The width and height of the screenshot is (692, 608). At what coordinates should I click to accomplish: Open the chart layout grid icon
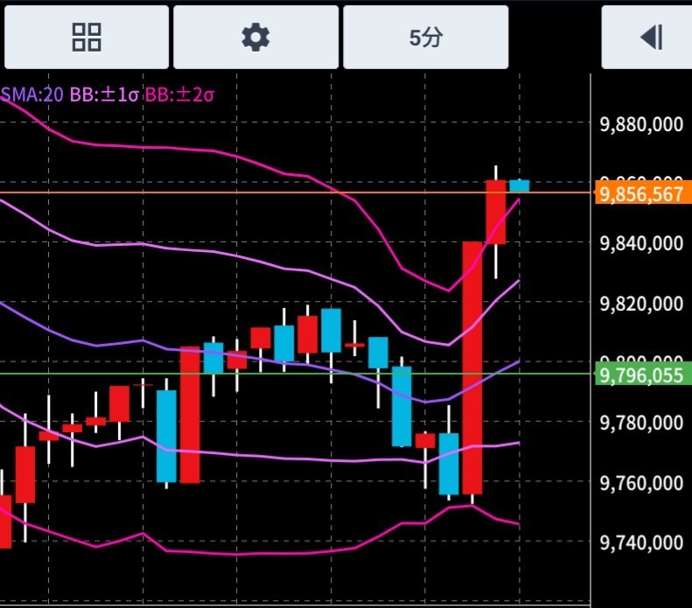(86, 37)
